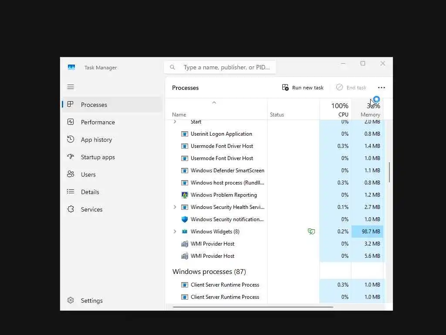The width and height of the screenshot is (446, 335).
Task: Select the Windows Defender SmartScreen row
Action: click(275, 171)
